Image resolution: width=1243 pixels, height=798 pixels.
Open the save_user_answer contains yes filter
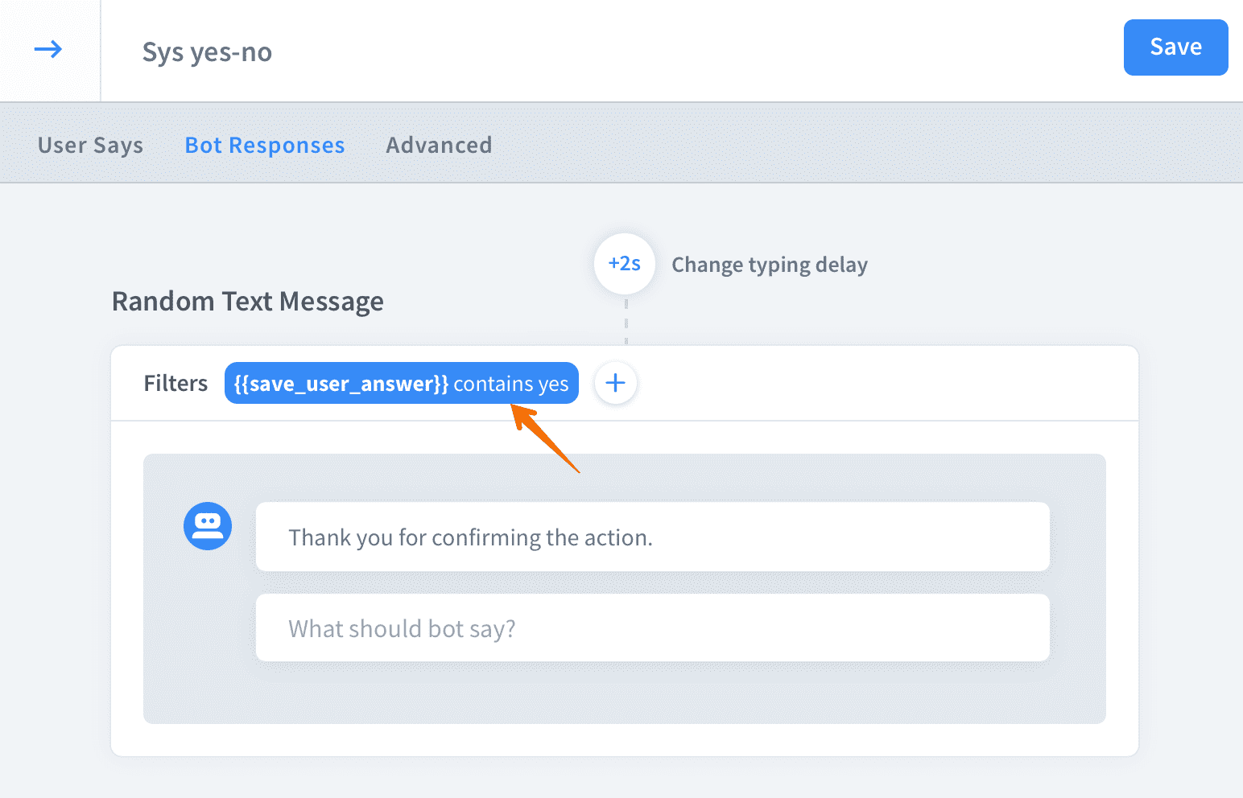[x=401, y=384]
